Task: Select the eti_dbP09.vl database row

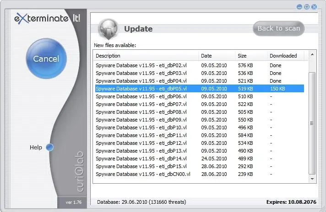Action: (x=200, y=120)
